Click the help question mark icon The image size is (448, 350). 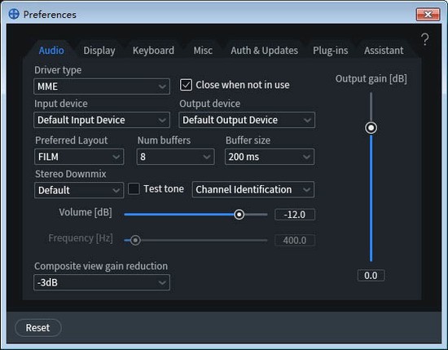click(x=425, y=39)
